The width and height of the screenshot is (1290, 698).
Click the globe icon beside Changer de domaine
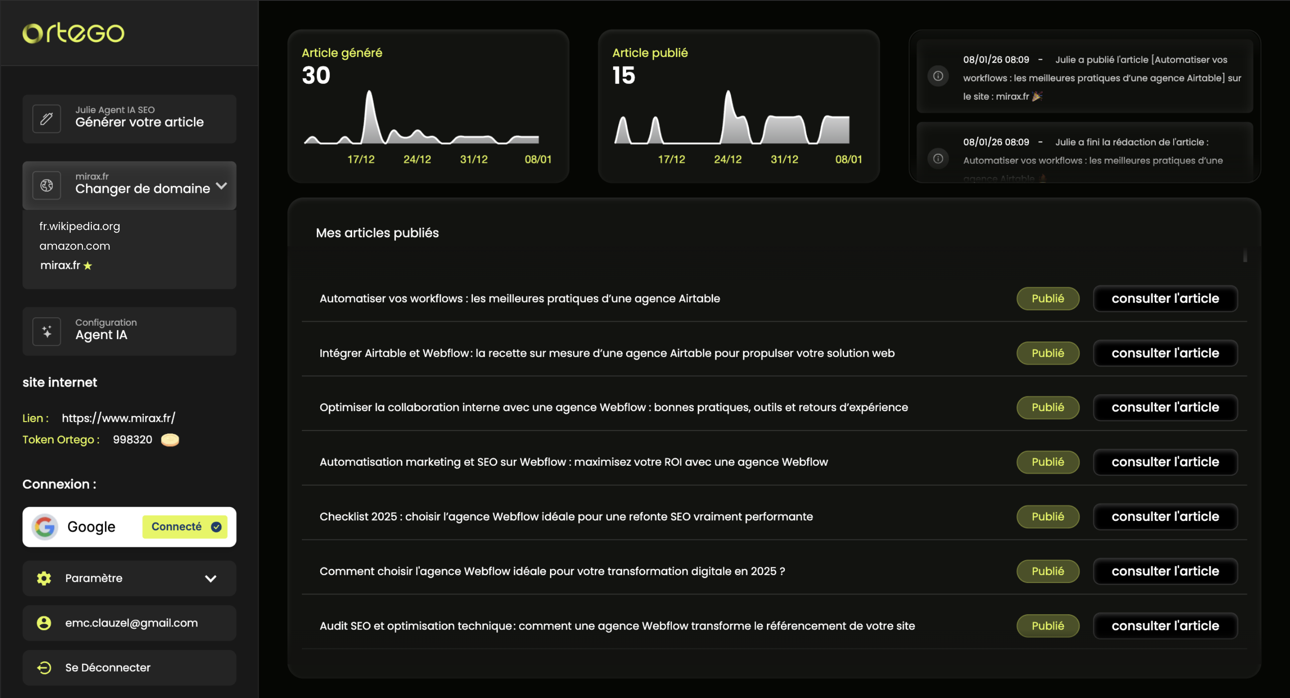point(47,186)
